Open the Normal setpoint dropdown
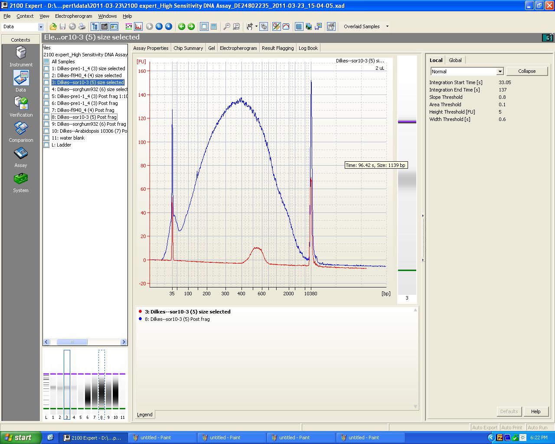 [499, 72]
